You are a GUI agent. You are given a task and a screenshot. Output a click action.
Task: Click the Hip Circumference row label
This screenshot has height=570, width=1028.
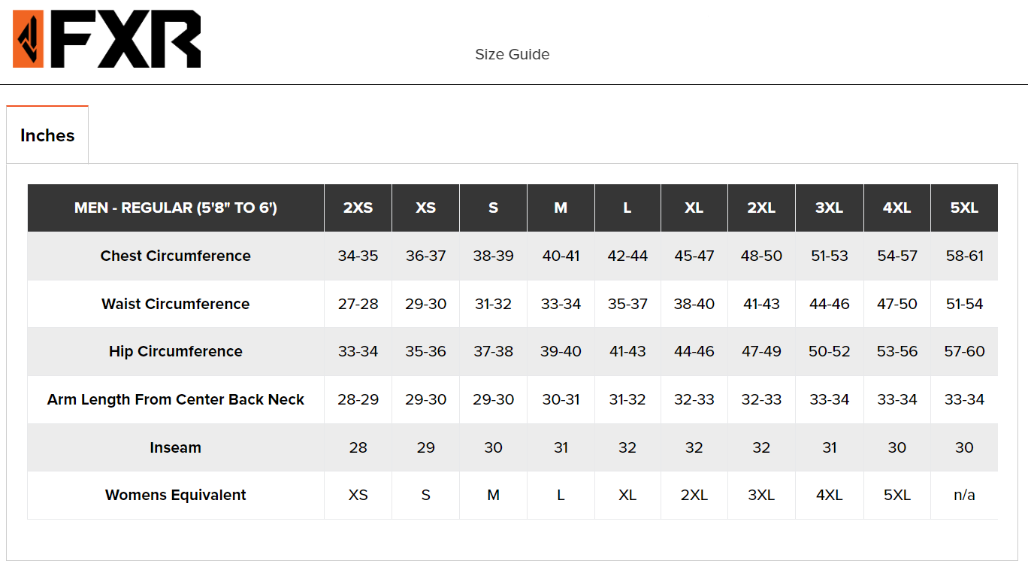pyautogui.click(x=176, y=351)
